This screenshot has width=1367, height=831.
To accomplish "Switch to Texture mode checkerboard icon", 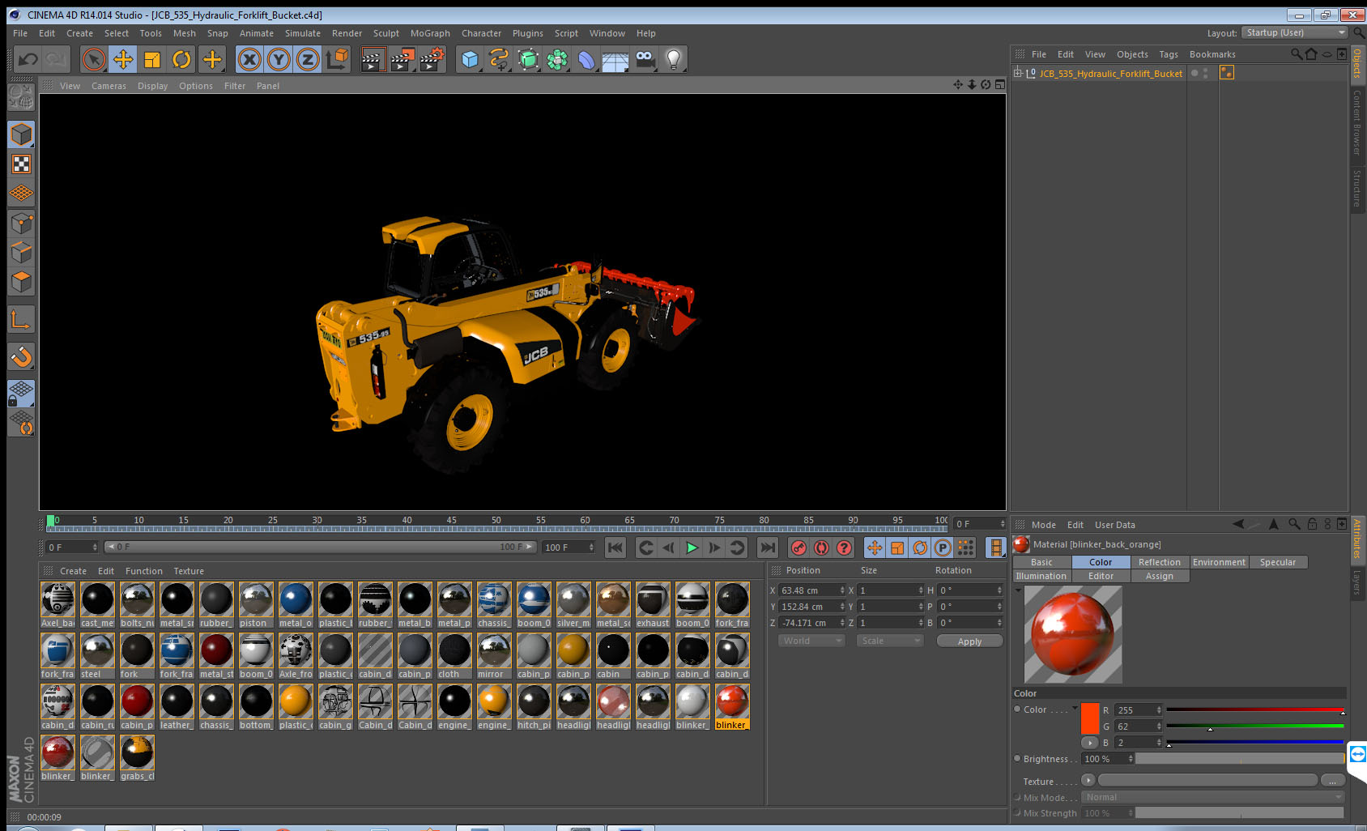I will 21,164.
